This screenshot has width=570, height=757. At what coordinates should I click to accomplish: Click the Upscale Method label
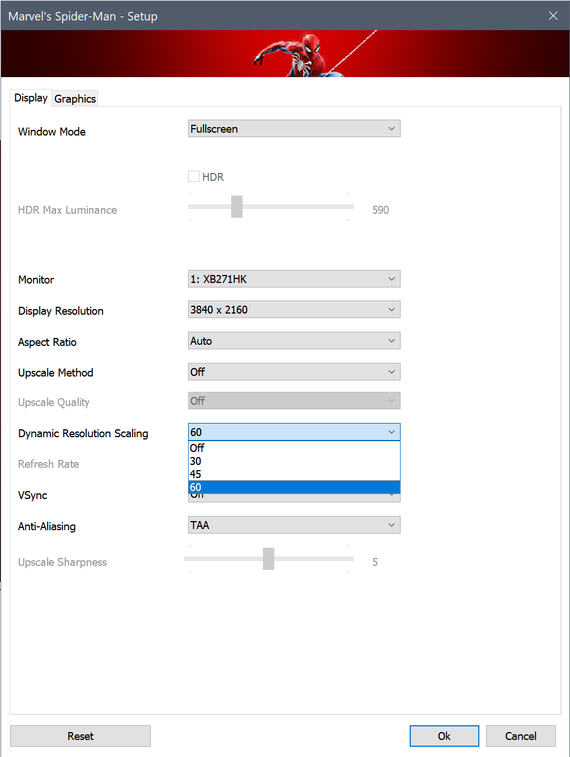click(56, 373)
